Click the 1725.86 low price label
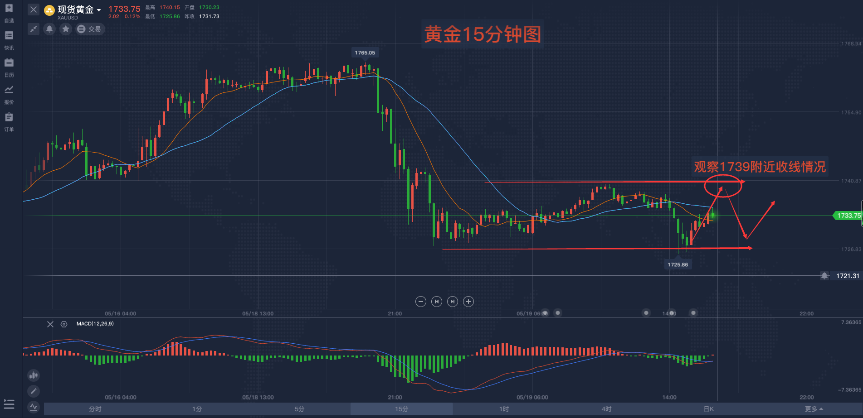Viewport: 863px width, 418px height. coord(678,264)
